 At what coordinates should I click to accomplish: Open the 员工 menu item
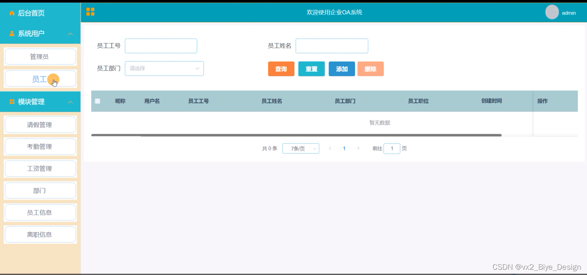click(x=40, y=79)
